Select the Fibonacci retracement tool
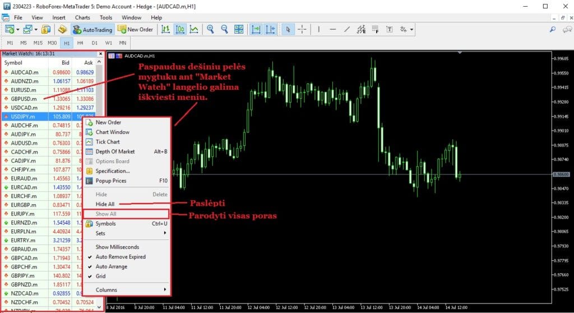 [375, 30]
